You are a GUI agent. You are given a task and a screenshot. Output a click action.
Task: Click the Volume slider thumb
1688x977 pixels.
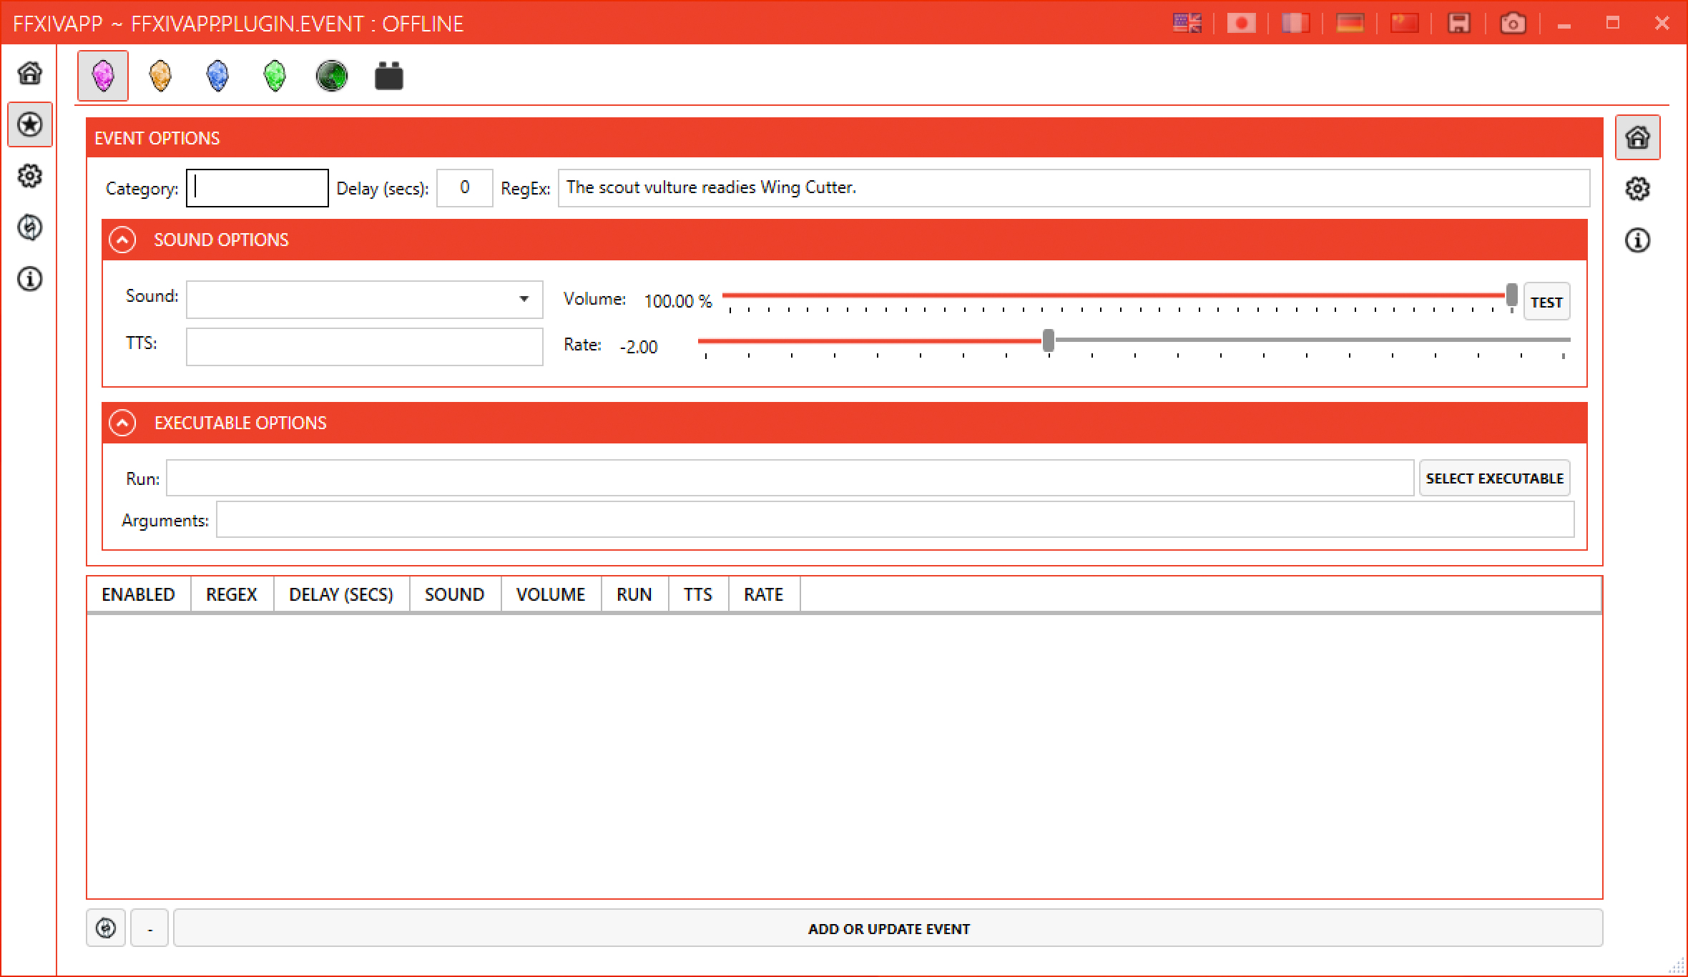(x=1511, y=295)
